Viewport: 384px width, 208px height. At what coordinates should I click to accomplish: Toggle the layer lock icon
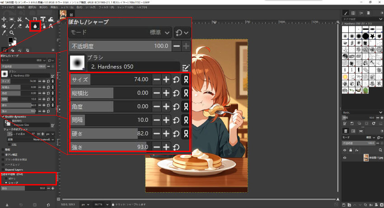click(x=351, y=150)
